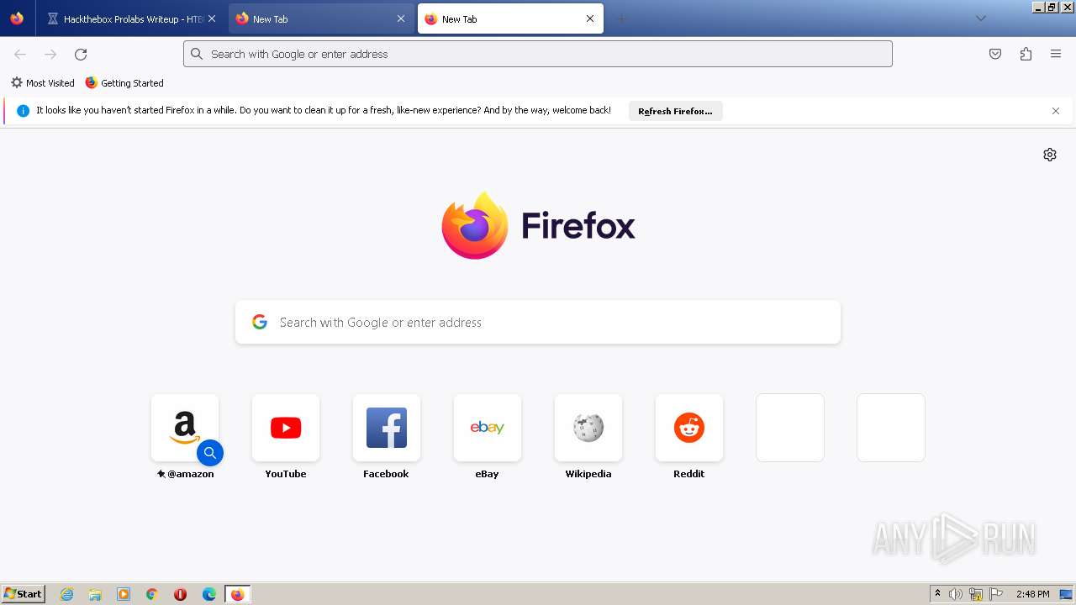
Task: Click the second empty shortcut tile
Action: [891, 428]
